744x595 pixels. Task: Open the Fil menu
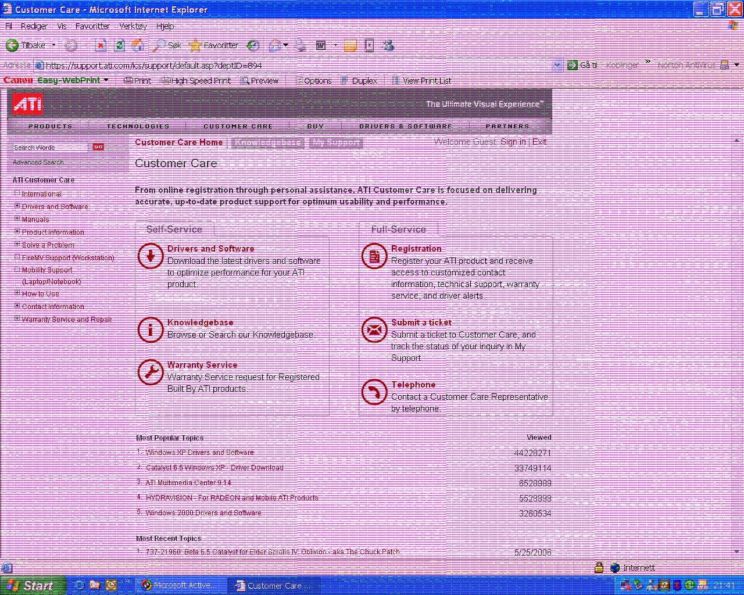pyautogui.click(x=9, y=26)
